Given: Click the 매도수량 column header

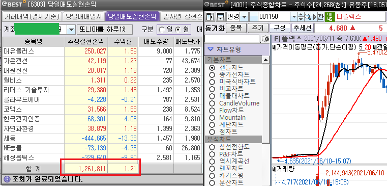Looking at the screenshot, I should (x=156, y=42).
